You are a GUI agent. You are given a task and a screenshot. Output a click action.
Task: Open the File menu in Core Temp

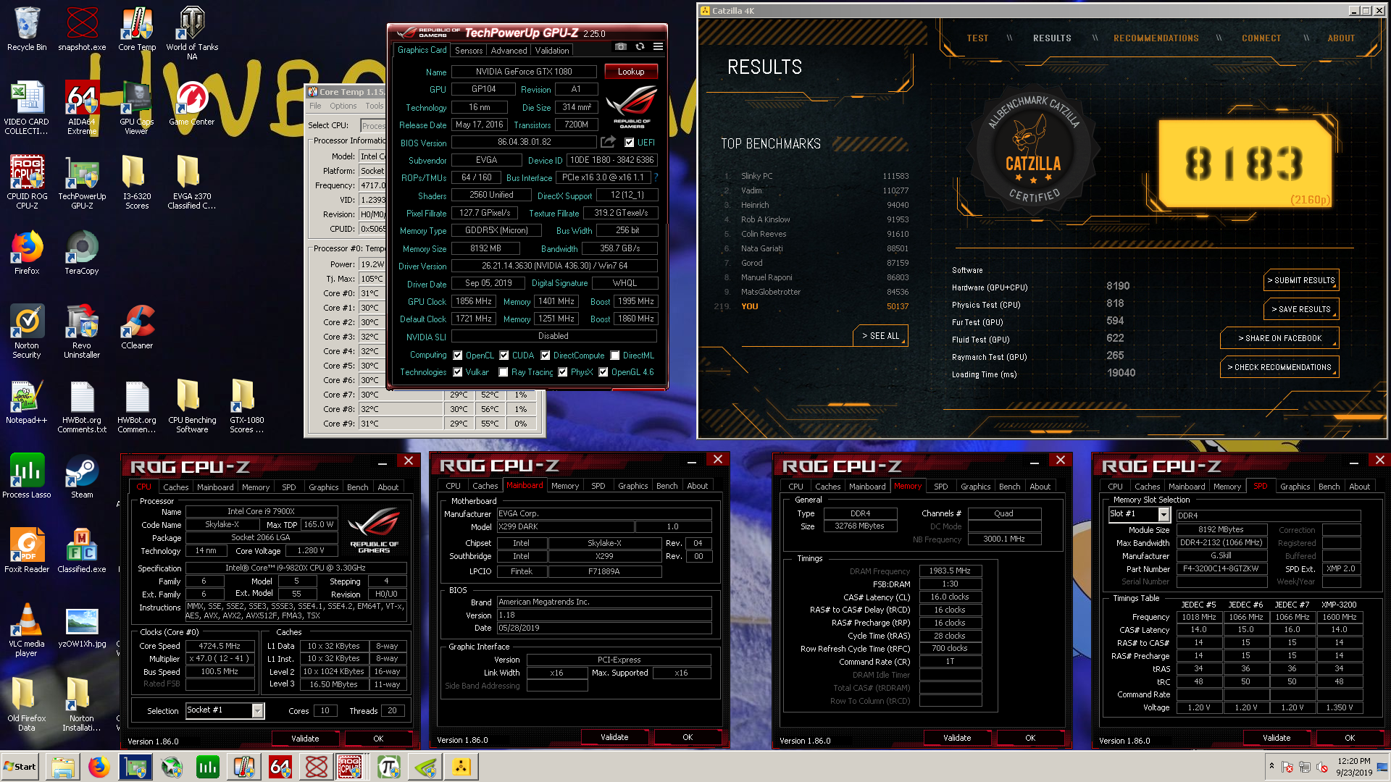315,106
